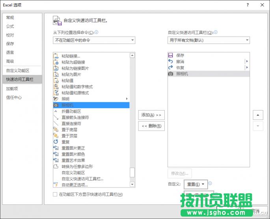Click the 折叠功能区 collapse icon
The image size is (270, 219).
(56, 111)
